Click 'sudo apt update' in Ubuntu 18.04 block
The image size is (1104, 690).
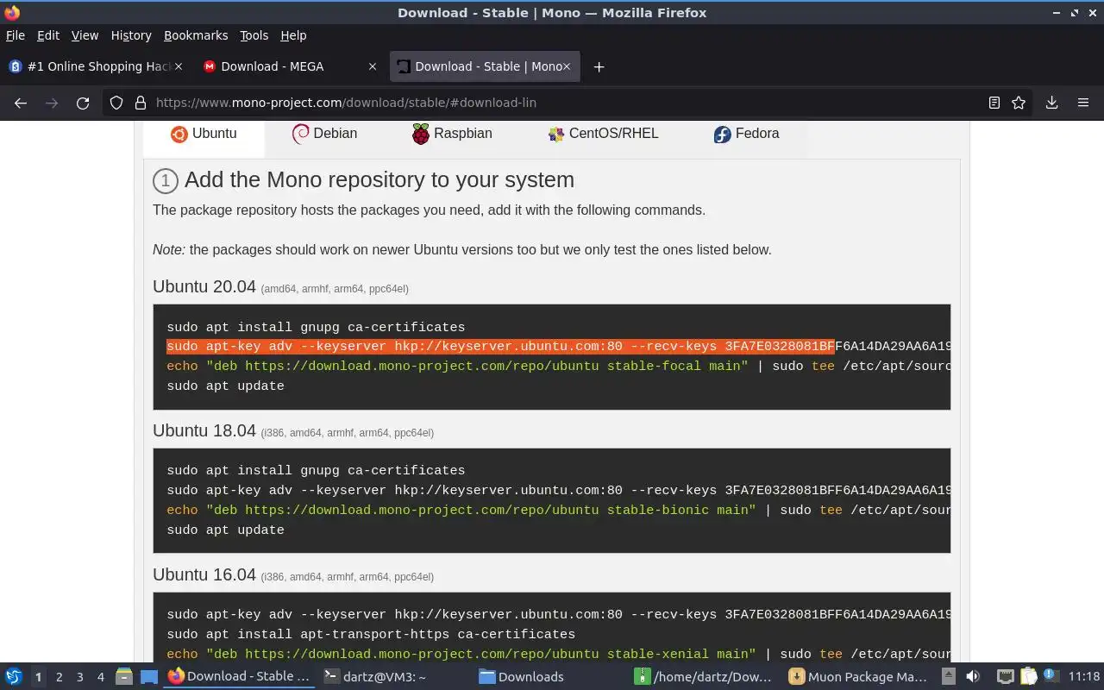click(225, 530)
